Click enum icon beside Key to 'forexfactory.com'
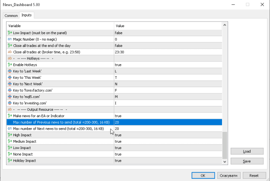 coord(10,90)
